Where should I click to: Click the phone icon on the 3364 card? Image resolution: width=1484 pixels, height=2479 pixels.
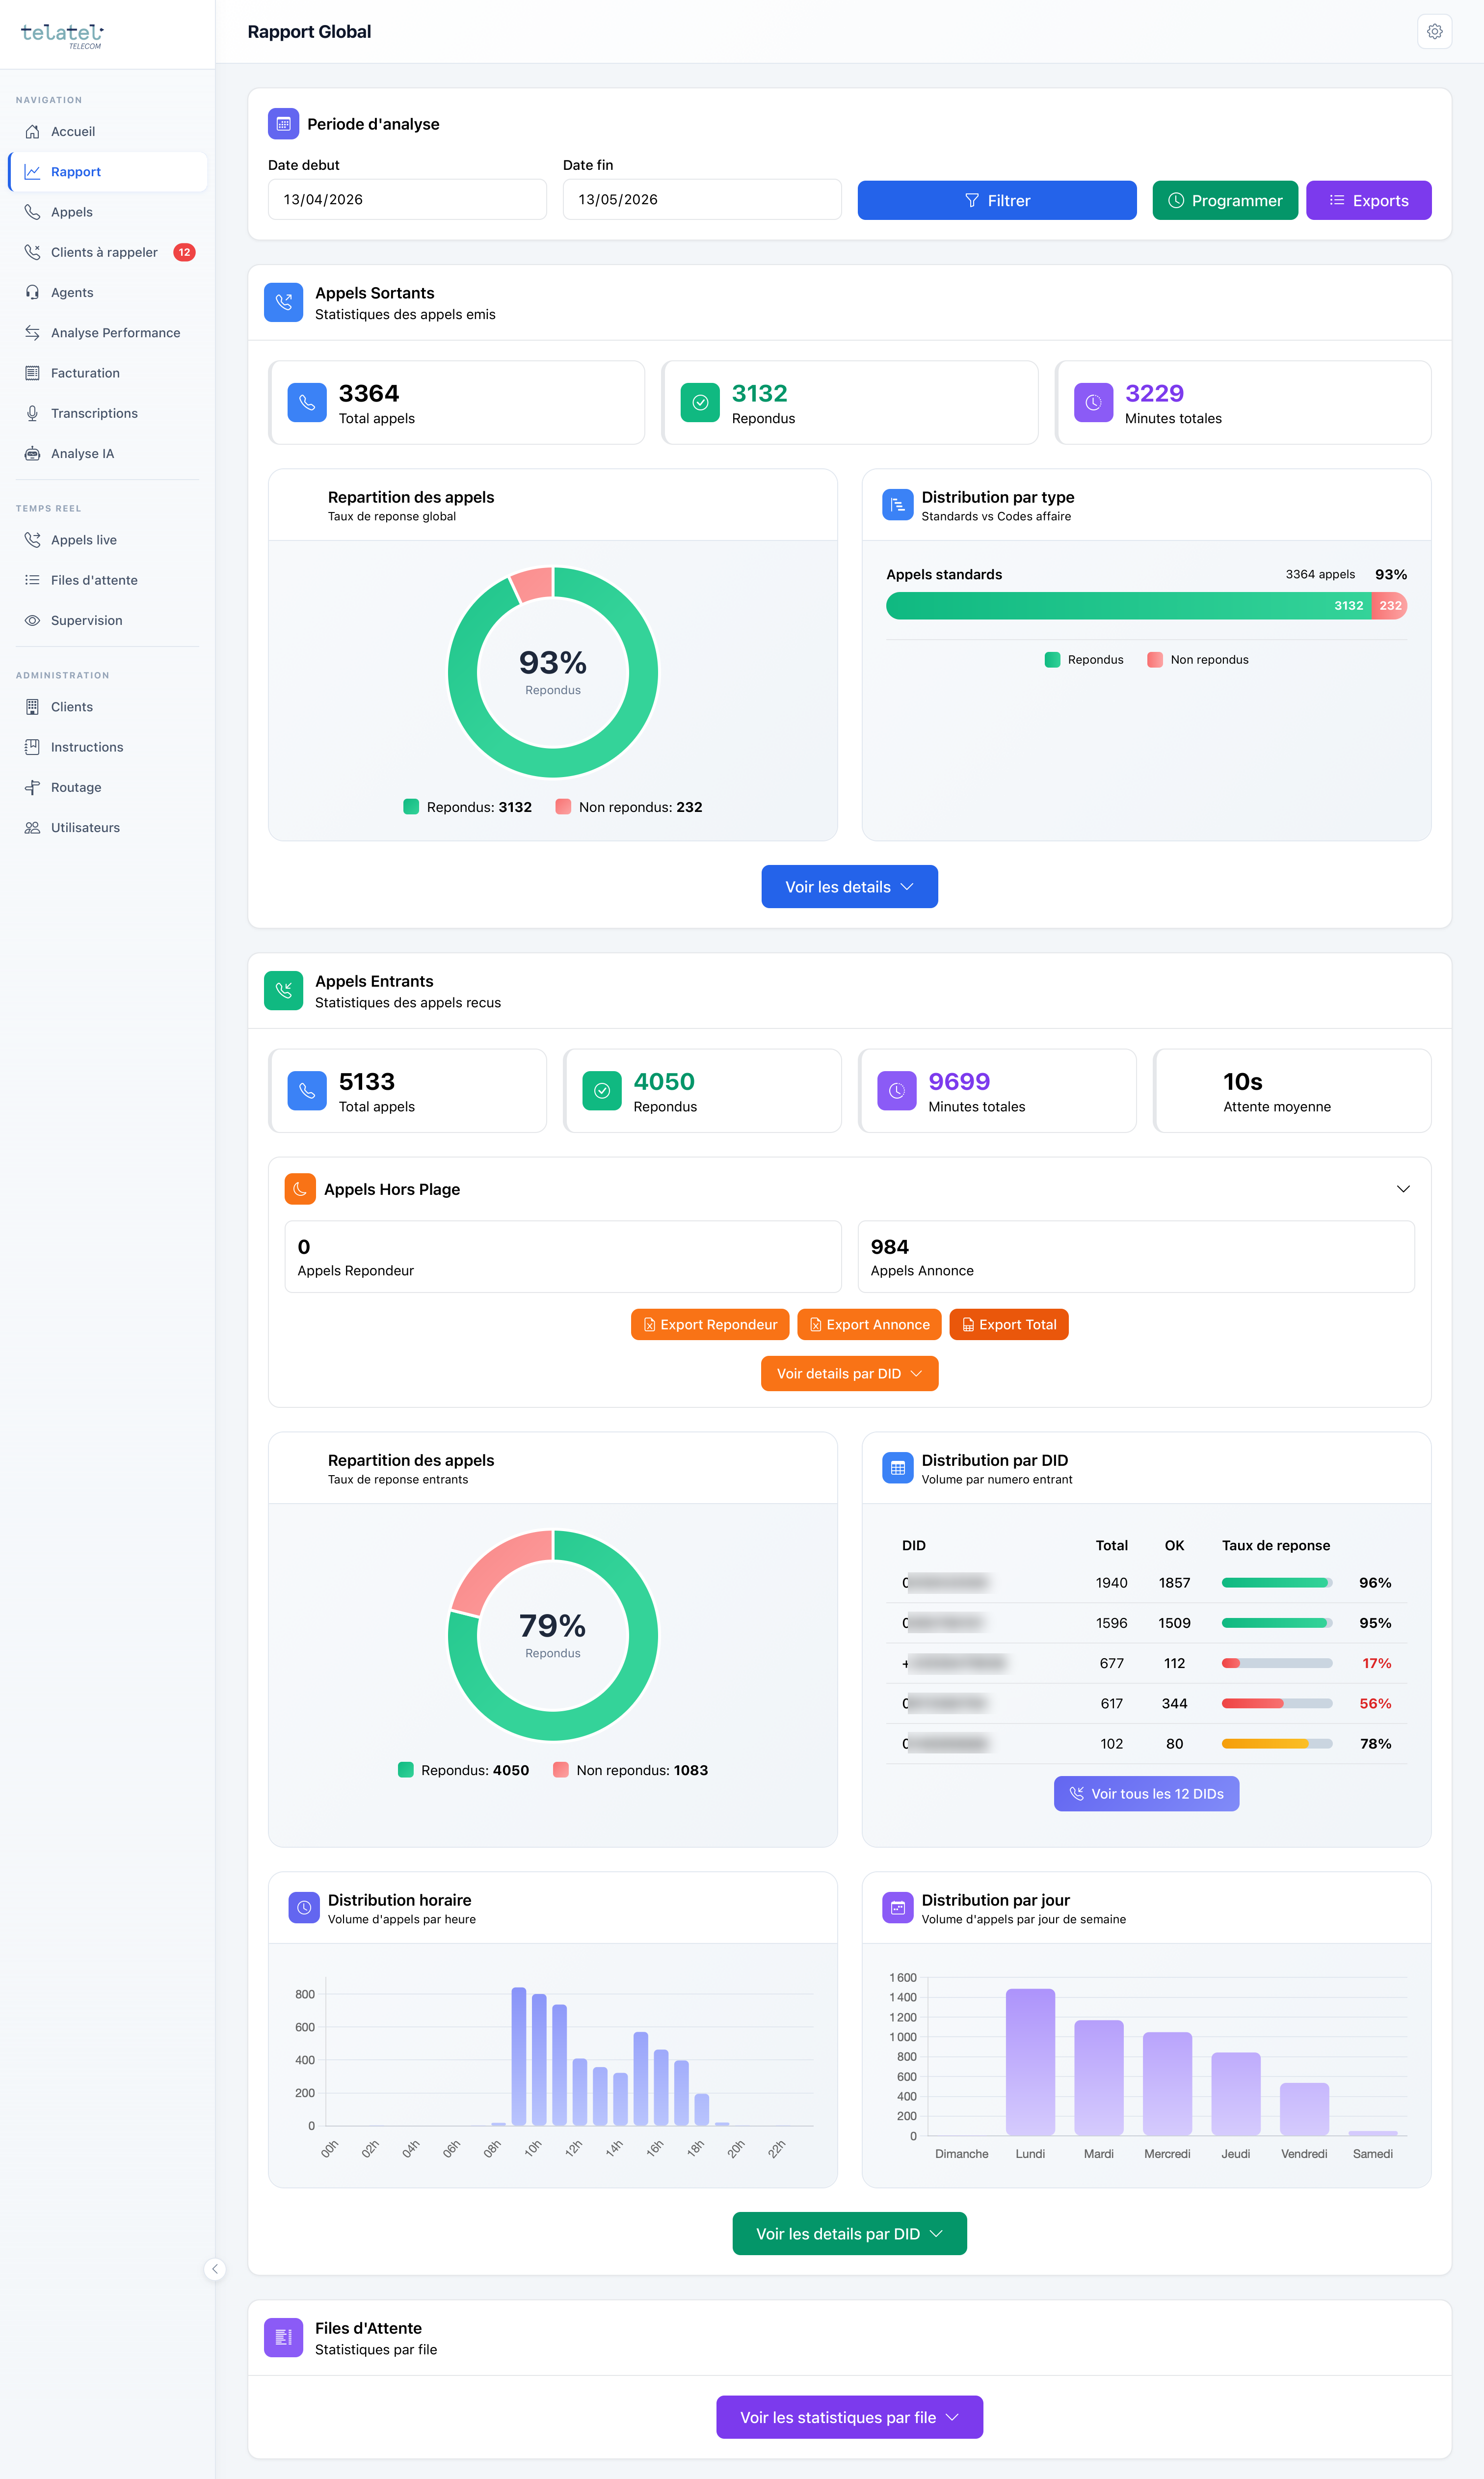pos(307,403)
